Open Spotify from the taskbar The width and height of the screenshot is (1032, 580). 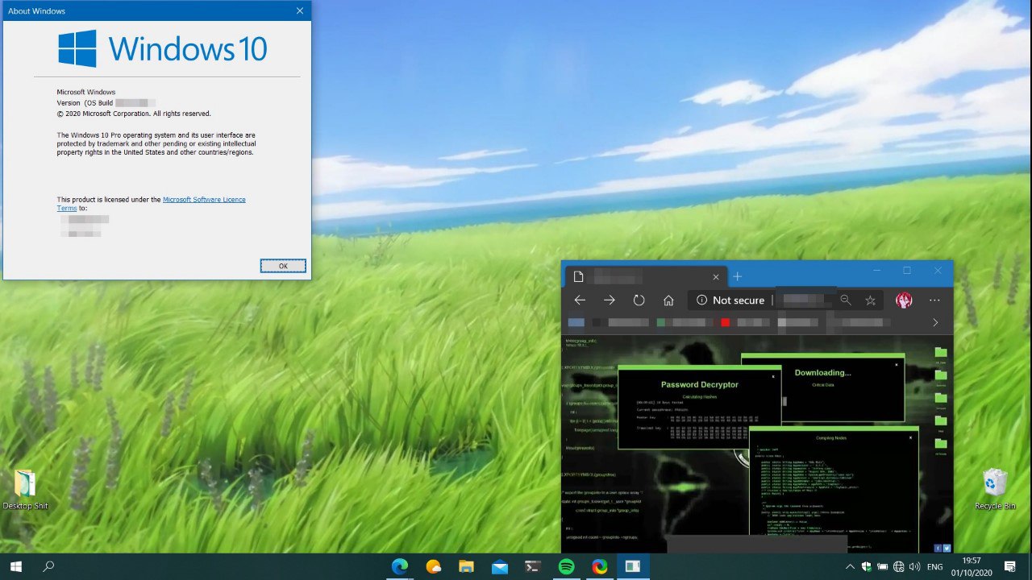(566, 567)
